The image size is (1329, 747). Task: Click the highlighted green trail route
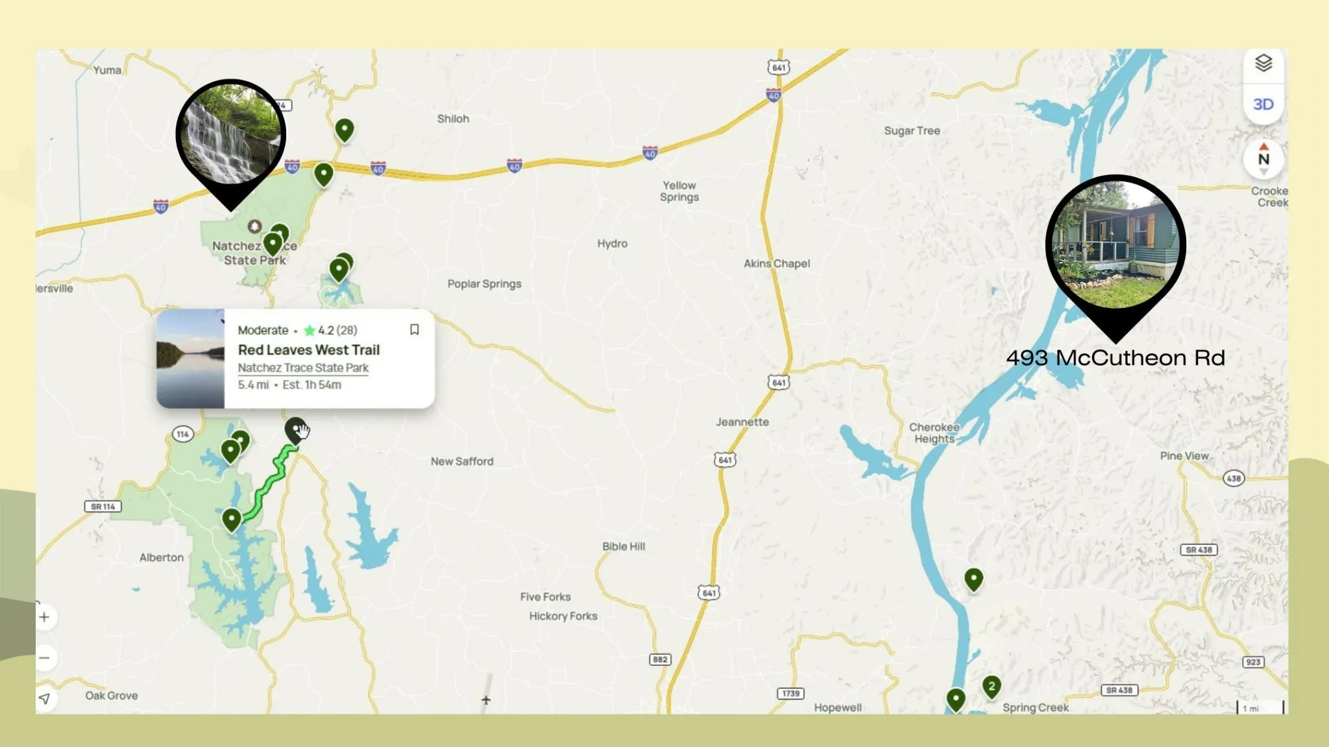pos(271,483)
